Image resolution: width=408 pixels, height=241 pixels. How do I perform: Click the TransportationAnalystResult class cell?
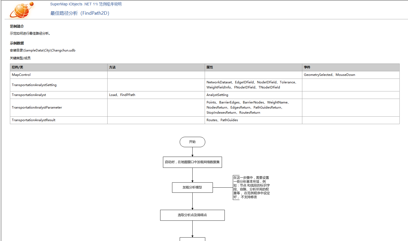(x=59, y=120)
